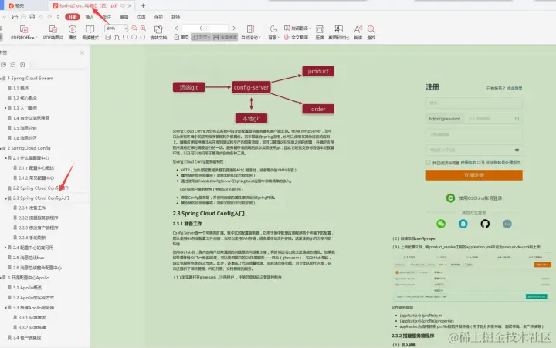
Task: Click the PDF to Office converter icon
Action: (x=23, y=29)
